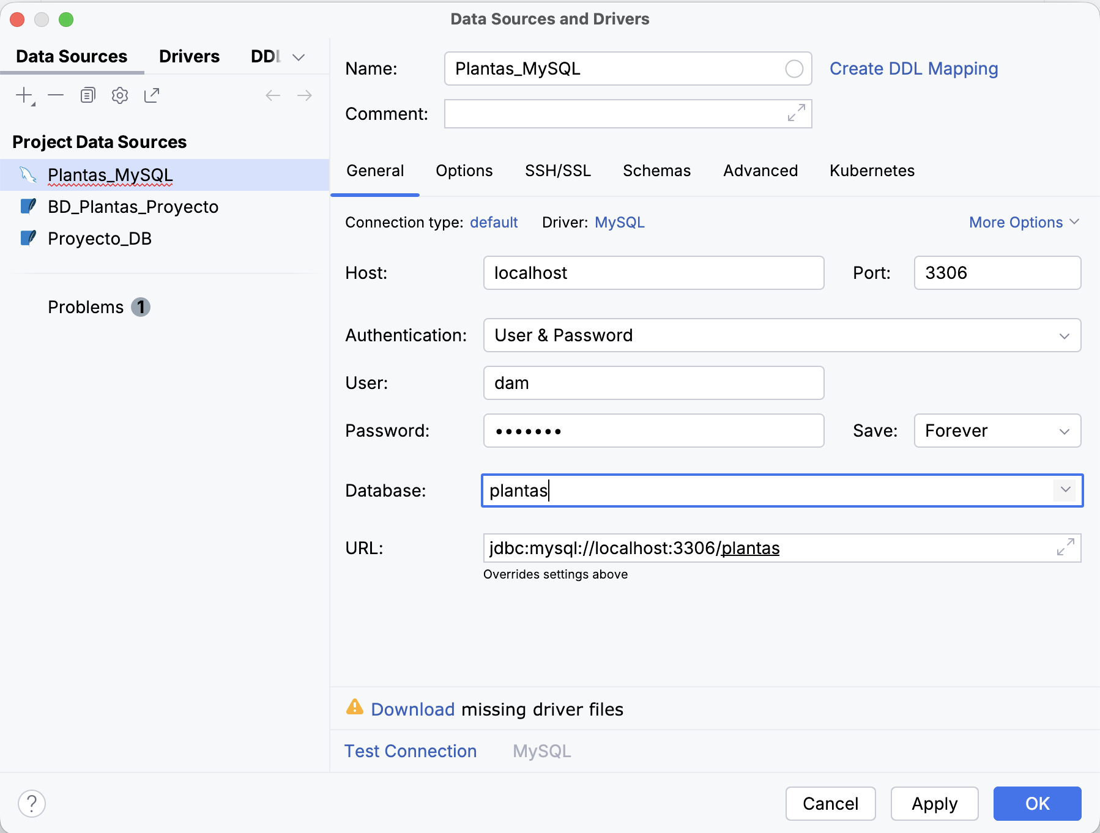
Task: Open the Database dropdown arrow
Action: 1065,490
